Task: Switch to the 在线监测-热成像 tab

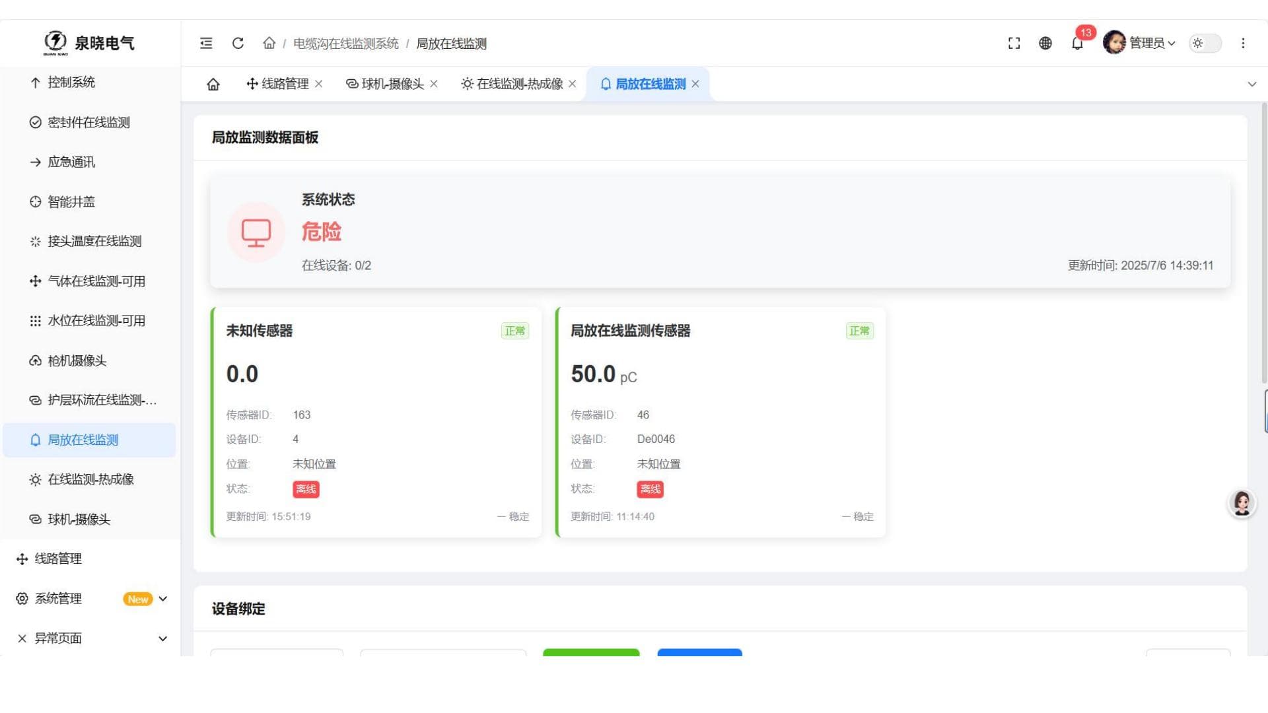Action: (512, 84)
